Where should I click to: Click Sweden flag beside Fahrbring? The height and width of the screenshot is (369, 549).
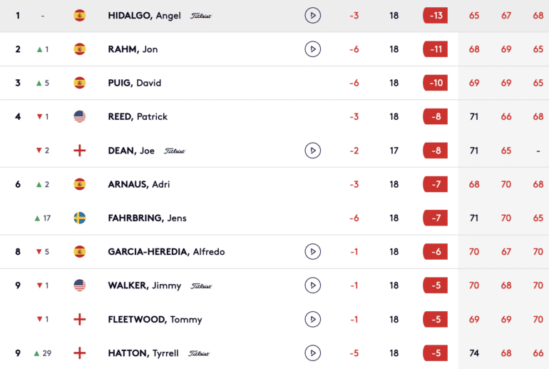[79, 218]
